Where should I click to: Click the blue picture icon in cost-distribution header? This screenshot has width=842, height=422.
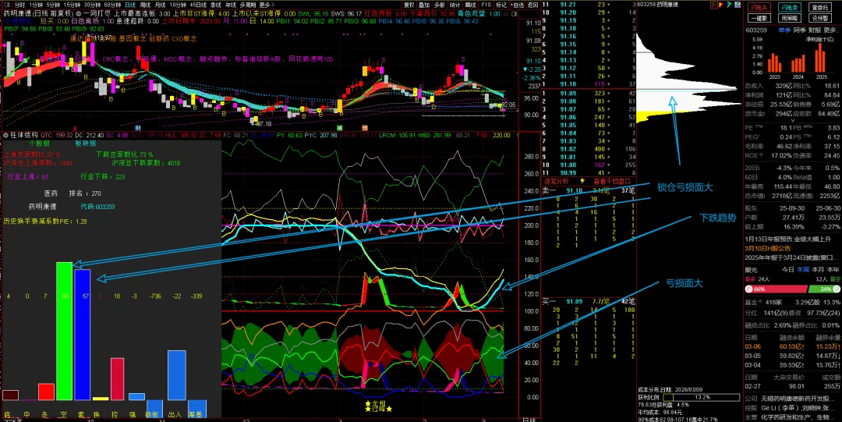738,5
